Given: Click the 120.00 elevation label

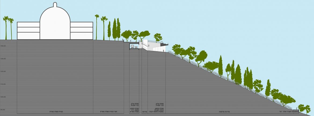Looking at the screenshot, I should tap(3, 71).
